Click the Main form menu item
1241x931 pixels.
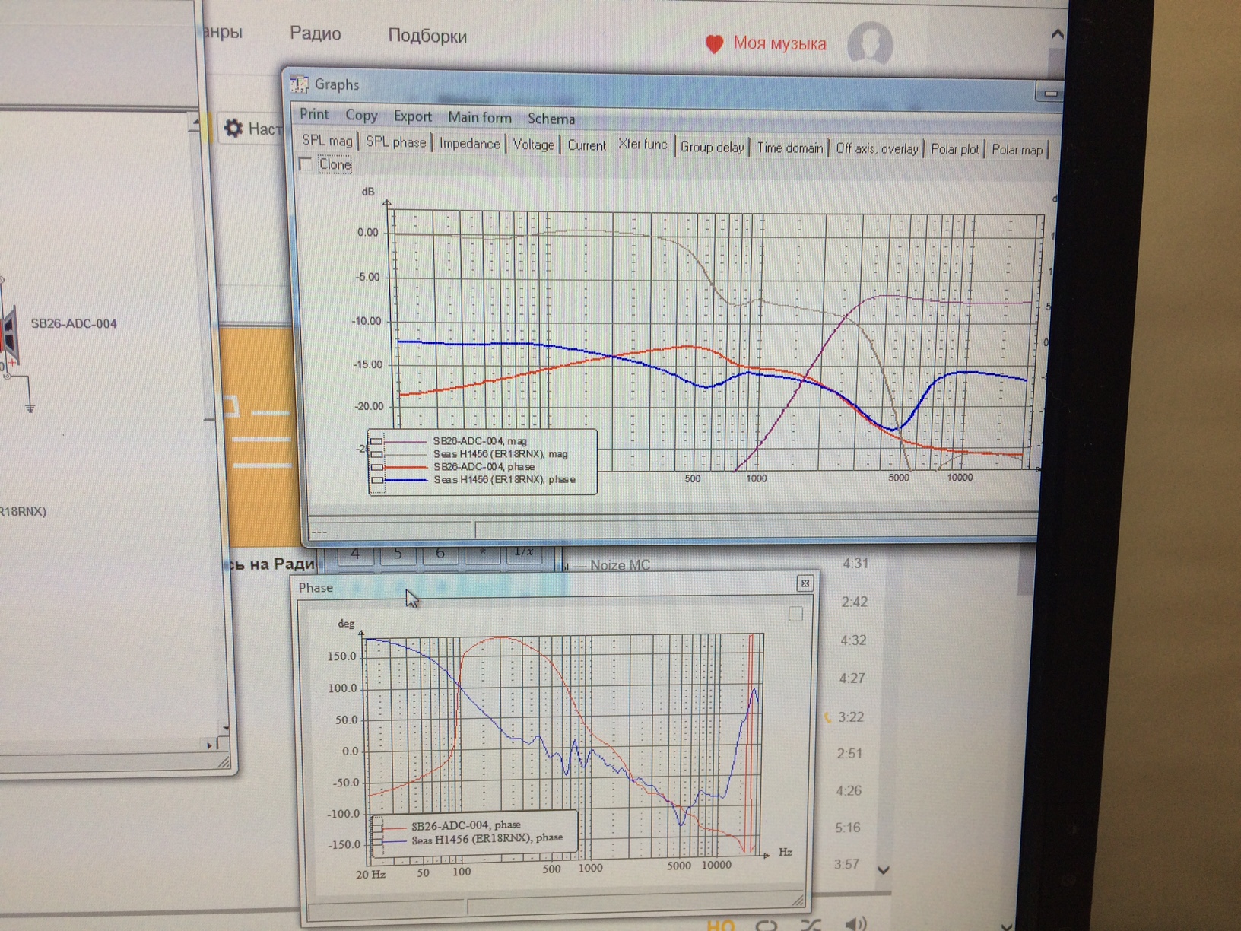480,117
